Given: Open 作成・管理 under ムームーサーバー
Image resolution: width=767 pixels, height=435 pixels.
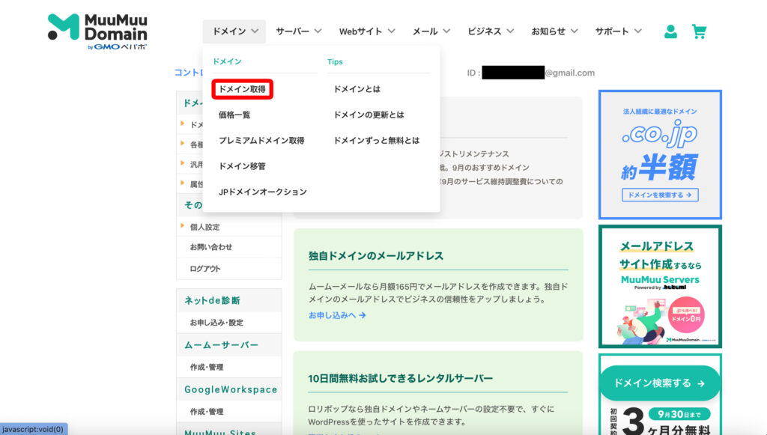Looking at the screenshot, I should click(207, 367).
